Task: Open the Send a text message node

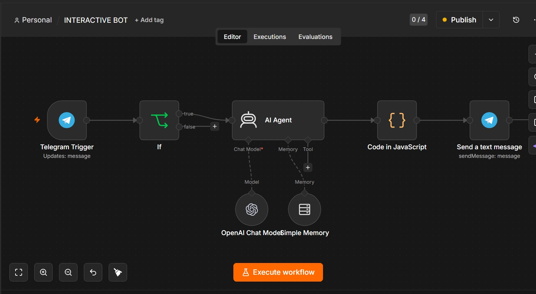Action: 489,120
